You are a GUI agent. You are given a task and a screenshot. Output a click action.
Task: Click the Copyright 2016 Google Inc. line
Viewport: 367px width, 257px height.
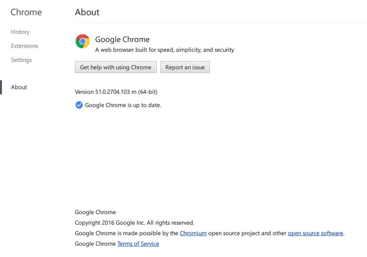[134, 223]
